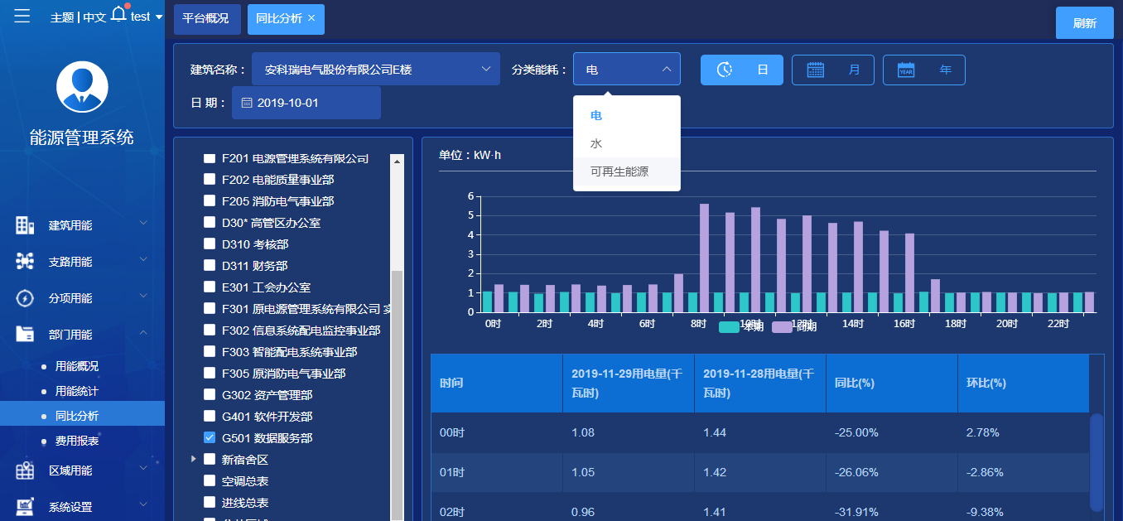Viewport: 1123px width, 521px height.
Task: Click the 环比(%) column header
Action: point(1024,384)
